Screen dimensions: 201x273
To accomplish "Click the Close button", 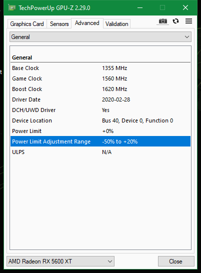I will coord(176,261).
